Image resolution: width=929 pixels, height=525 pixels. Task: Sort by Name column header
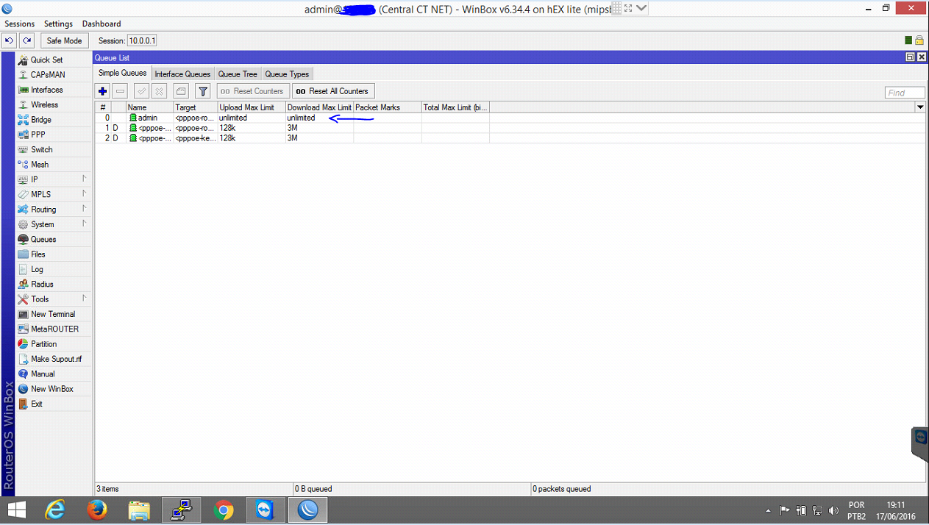[149, 107]
